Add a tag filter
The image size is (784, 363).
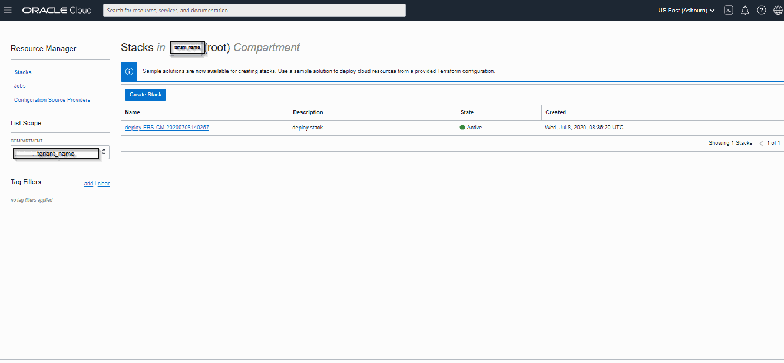(x=88, y=183)
